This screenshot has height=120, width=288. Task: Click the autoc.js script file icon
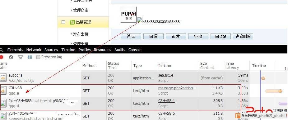(3, 78)
